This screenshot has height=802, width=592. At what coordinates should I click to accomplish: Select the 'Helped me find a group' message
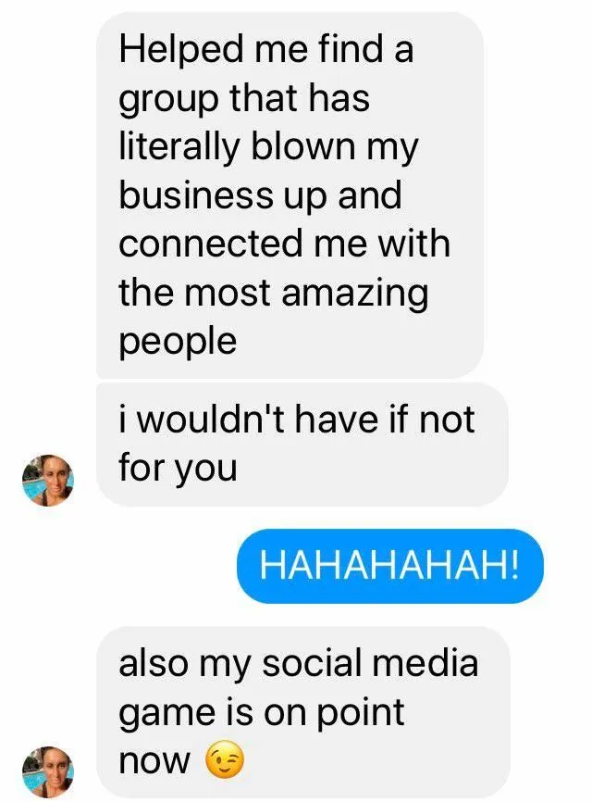click(290, 194)
